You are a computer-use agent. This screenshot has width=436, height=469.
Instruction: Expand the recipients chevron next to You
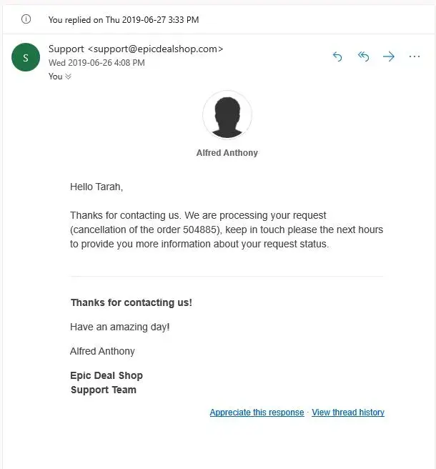(x=69, y=76)
